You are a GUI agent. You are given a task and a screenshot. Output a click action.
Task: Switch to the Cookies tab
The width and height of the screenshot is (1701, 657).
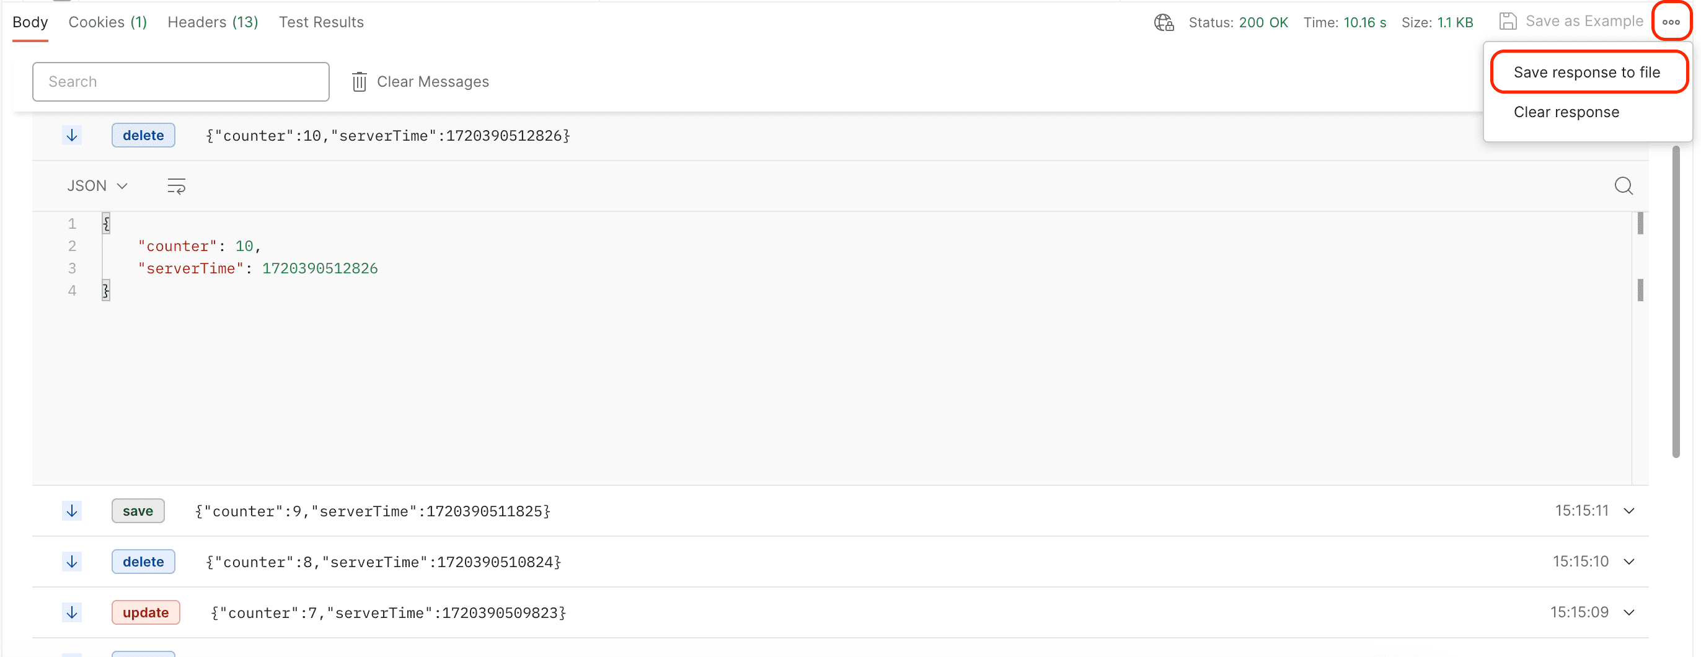click(x=108, y=22)
